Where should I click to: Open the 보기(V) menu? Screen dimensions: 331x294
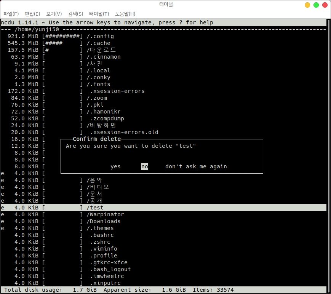tap(54, 14)
